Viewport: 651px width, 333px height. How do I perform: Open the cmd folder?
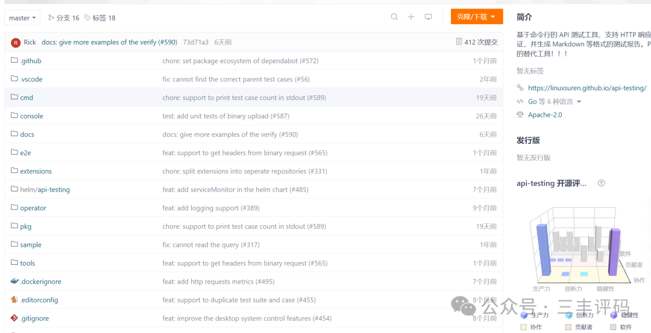pyautogui.click(x=27, y=98)
